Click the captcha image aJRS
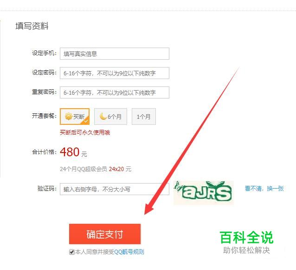Image resolution: width=296 pixels, height=270 pixels. coord(204,193)
